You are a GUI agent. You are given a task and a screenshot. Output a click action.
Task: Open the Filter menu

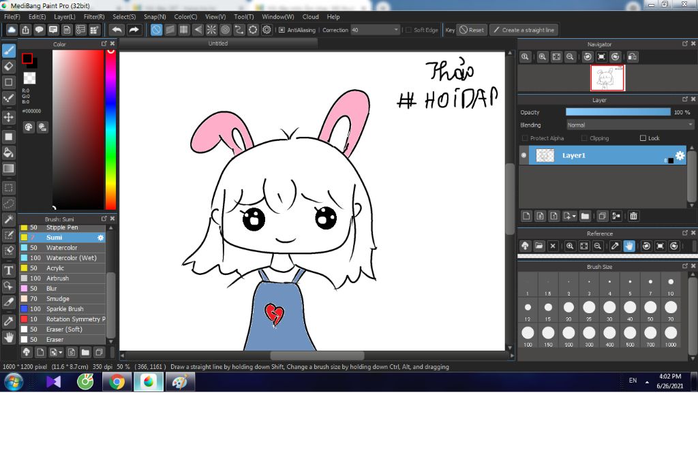coord(94,16)
